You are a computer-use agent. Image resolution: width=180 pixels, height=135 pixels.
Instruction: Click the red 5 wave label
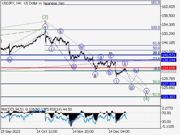(x=45, y=22)
